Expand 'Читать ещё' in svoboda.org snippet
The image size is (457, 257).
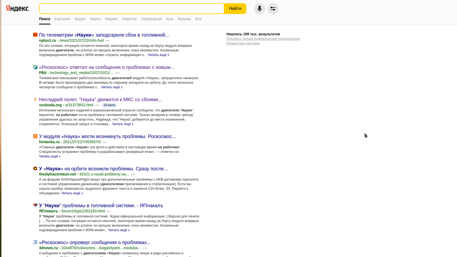tap(123, 124)
